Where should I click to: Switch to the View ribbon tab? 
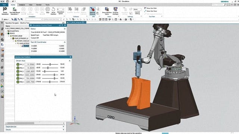click(31, 5)
